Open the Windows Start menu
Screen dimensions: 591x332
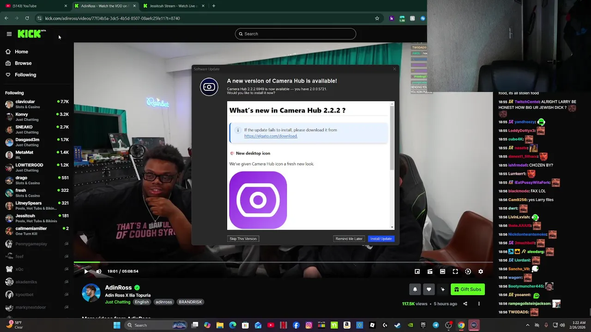tap(117, 325)
